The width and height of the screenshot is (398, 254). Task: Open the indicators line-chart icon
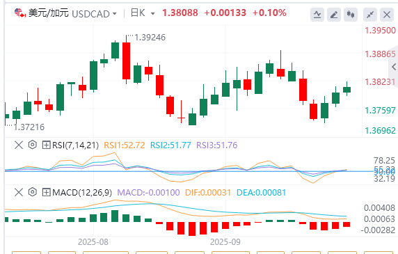[317, 15]
